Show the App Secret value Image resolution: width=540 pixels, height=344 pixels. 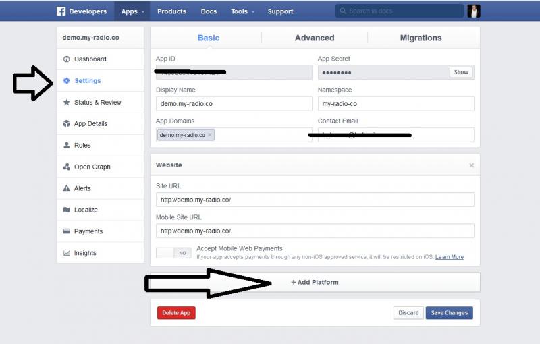tap(461, 72)
